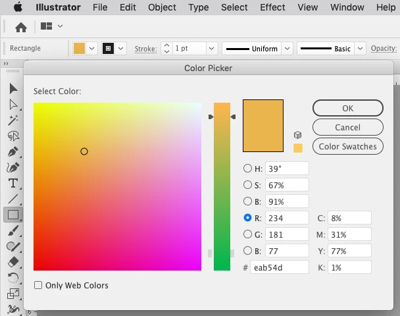The image size is (400, 316).
Task: Click the Color Swatches button
Action: (x=348, y=147)
